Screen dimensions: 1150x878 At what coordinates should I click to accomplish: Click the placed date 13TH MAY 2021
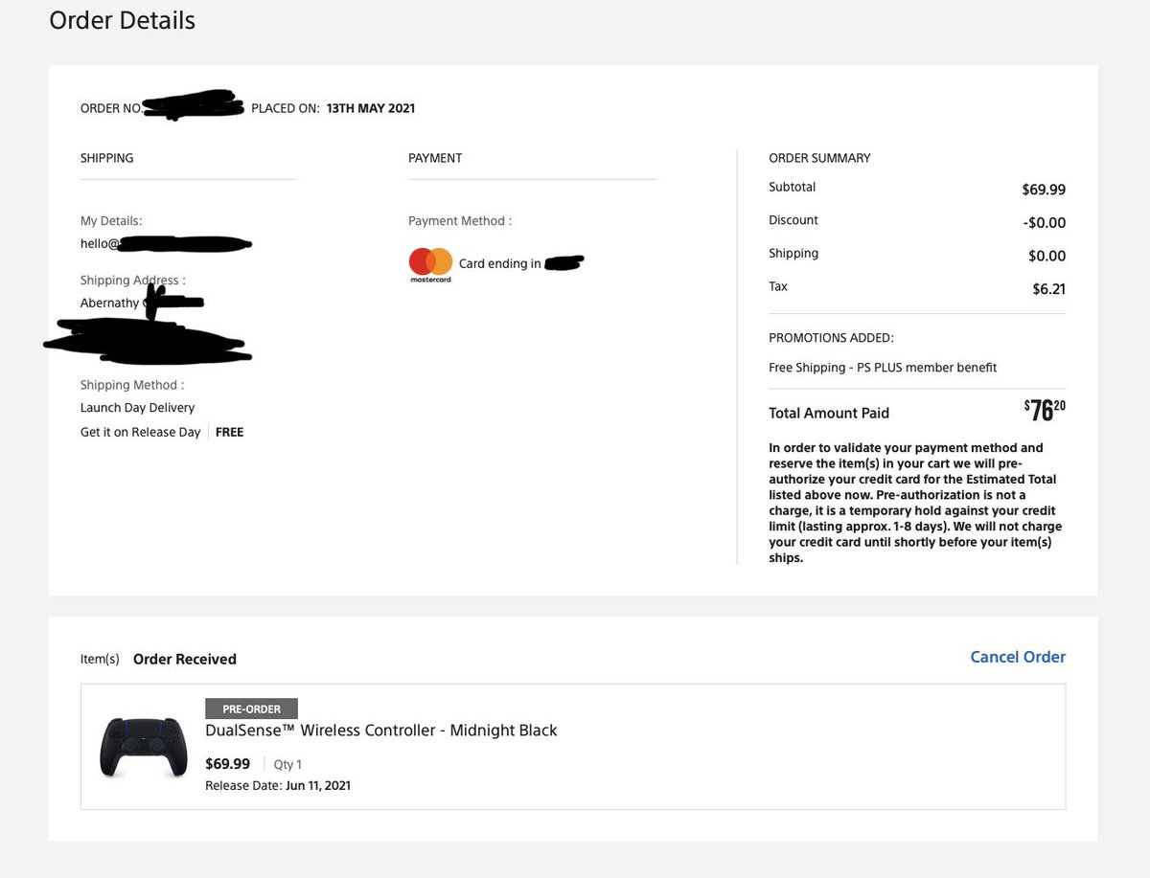(371, 108)
